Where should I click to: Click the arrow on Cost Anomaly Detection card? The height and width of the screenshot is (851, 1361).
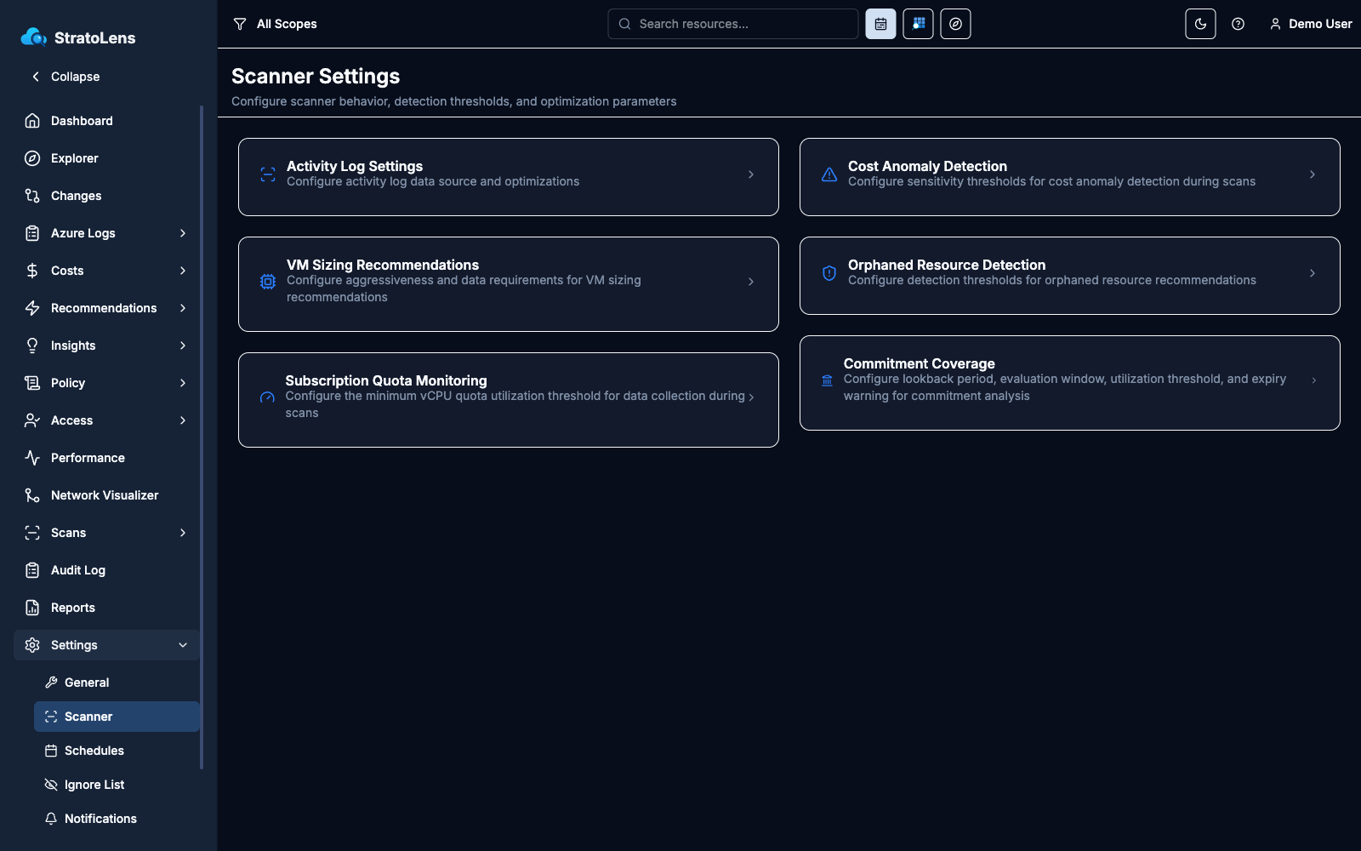[1313, 174]
